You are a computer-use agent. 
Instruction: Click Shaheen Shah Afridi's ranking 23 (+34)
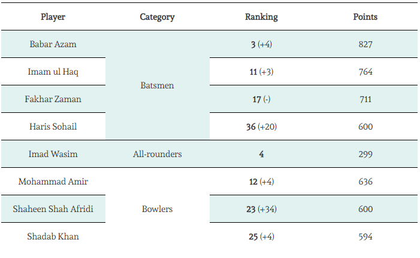[261, 209]
